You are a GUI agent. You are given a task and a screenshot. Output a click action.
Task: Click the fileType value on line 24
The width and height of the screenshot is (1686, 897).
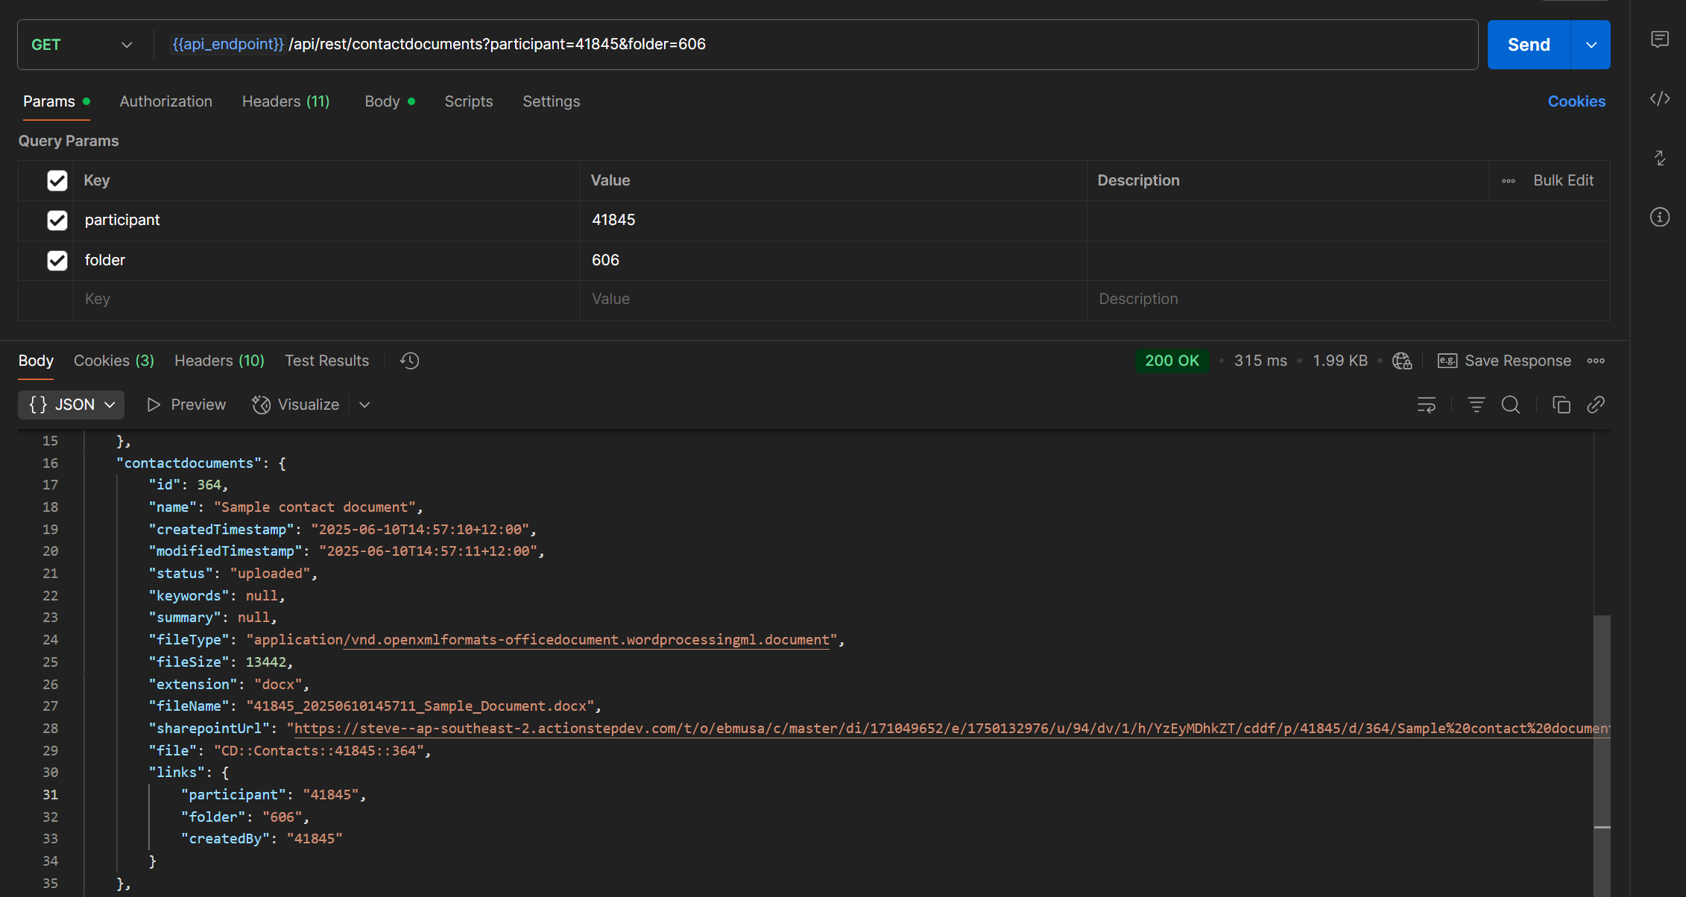coord(542,640)
